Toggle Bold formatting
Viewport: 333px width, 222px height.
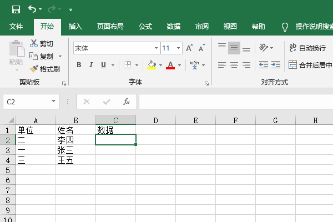[x=79, y=65]
